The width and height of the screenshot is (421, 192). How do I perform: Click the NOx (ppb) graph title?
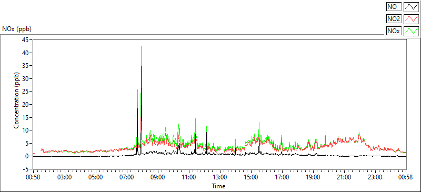(x=17, y=29)
